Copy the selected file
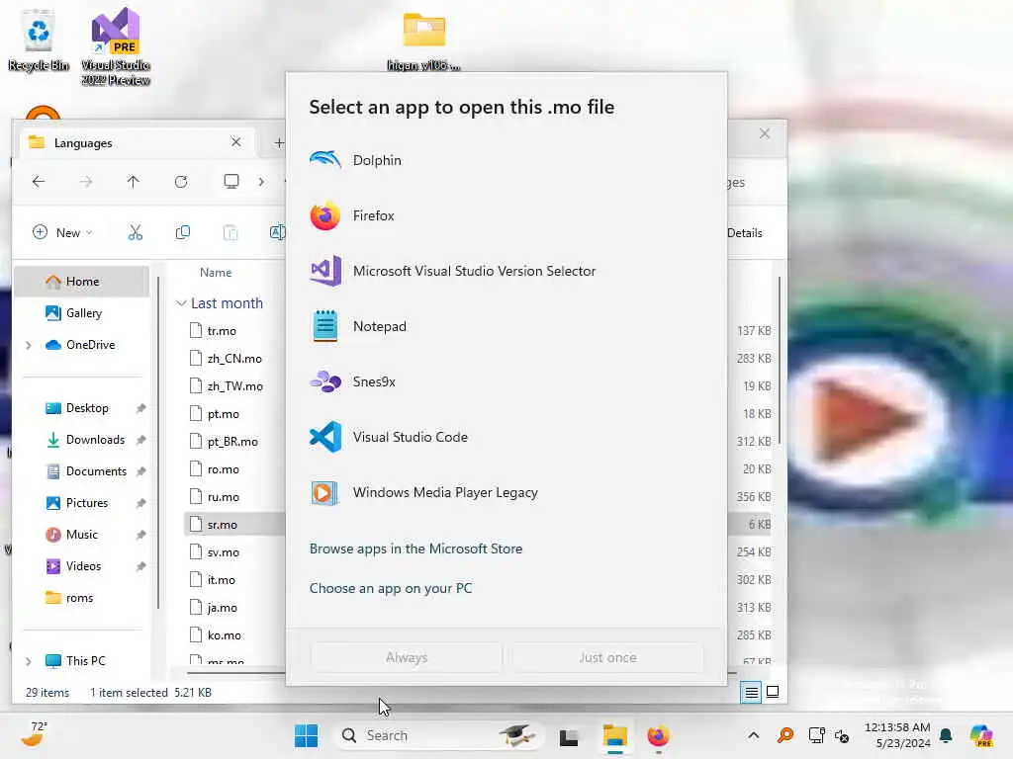This screenshot has height=759, width=1013. pos(183,232)
